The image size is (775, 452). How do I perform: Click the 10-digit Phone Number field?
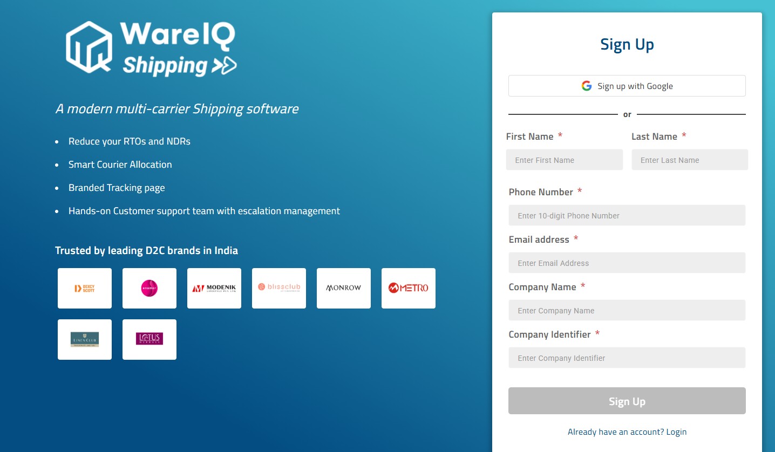tap(627, 215)
